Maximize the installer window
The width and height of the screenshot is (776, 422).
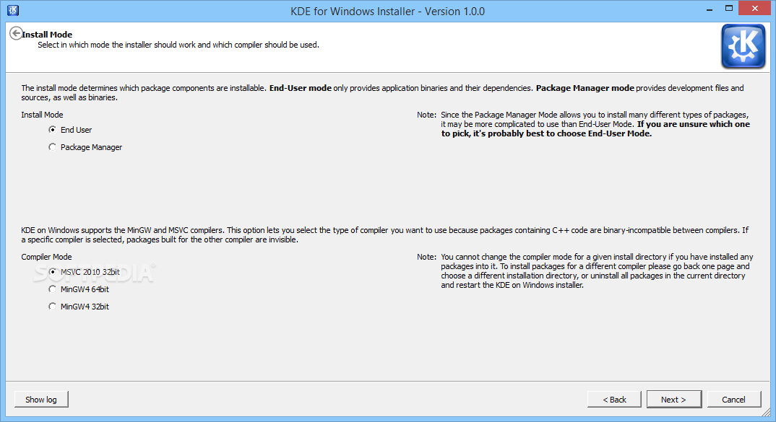(x=728, y=9)
